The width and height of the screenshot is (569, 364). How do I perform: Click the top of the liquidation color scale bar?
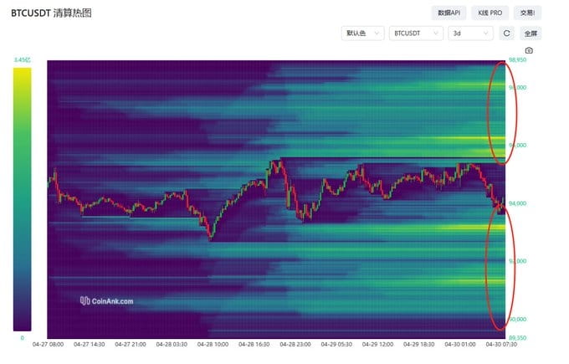(23, 72)
